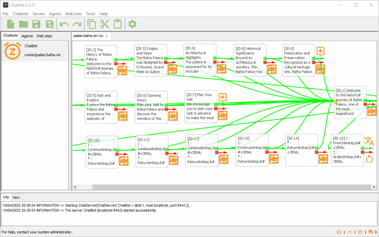The width and height of the screenshot is (379, 237).
Task: Expand the plus icon above node ID:9
Action: (x=320, y=52)
